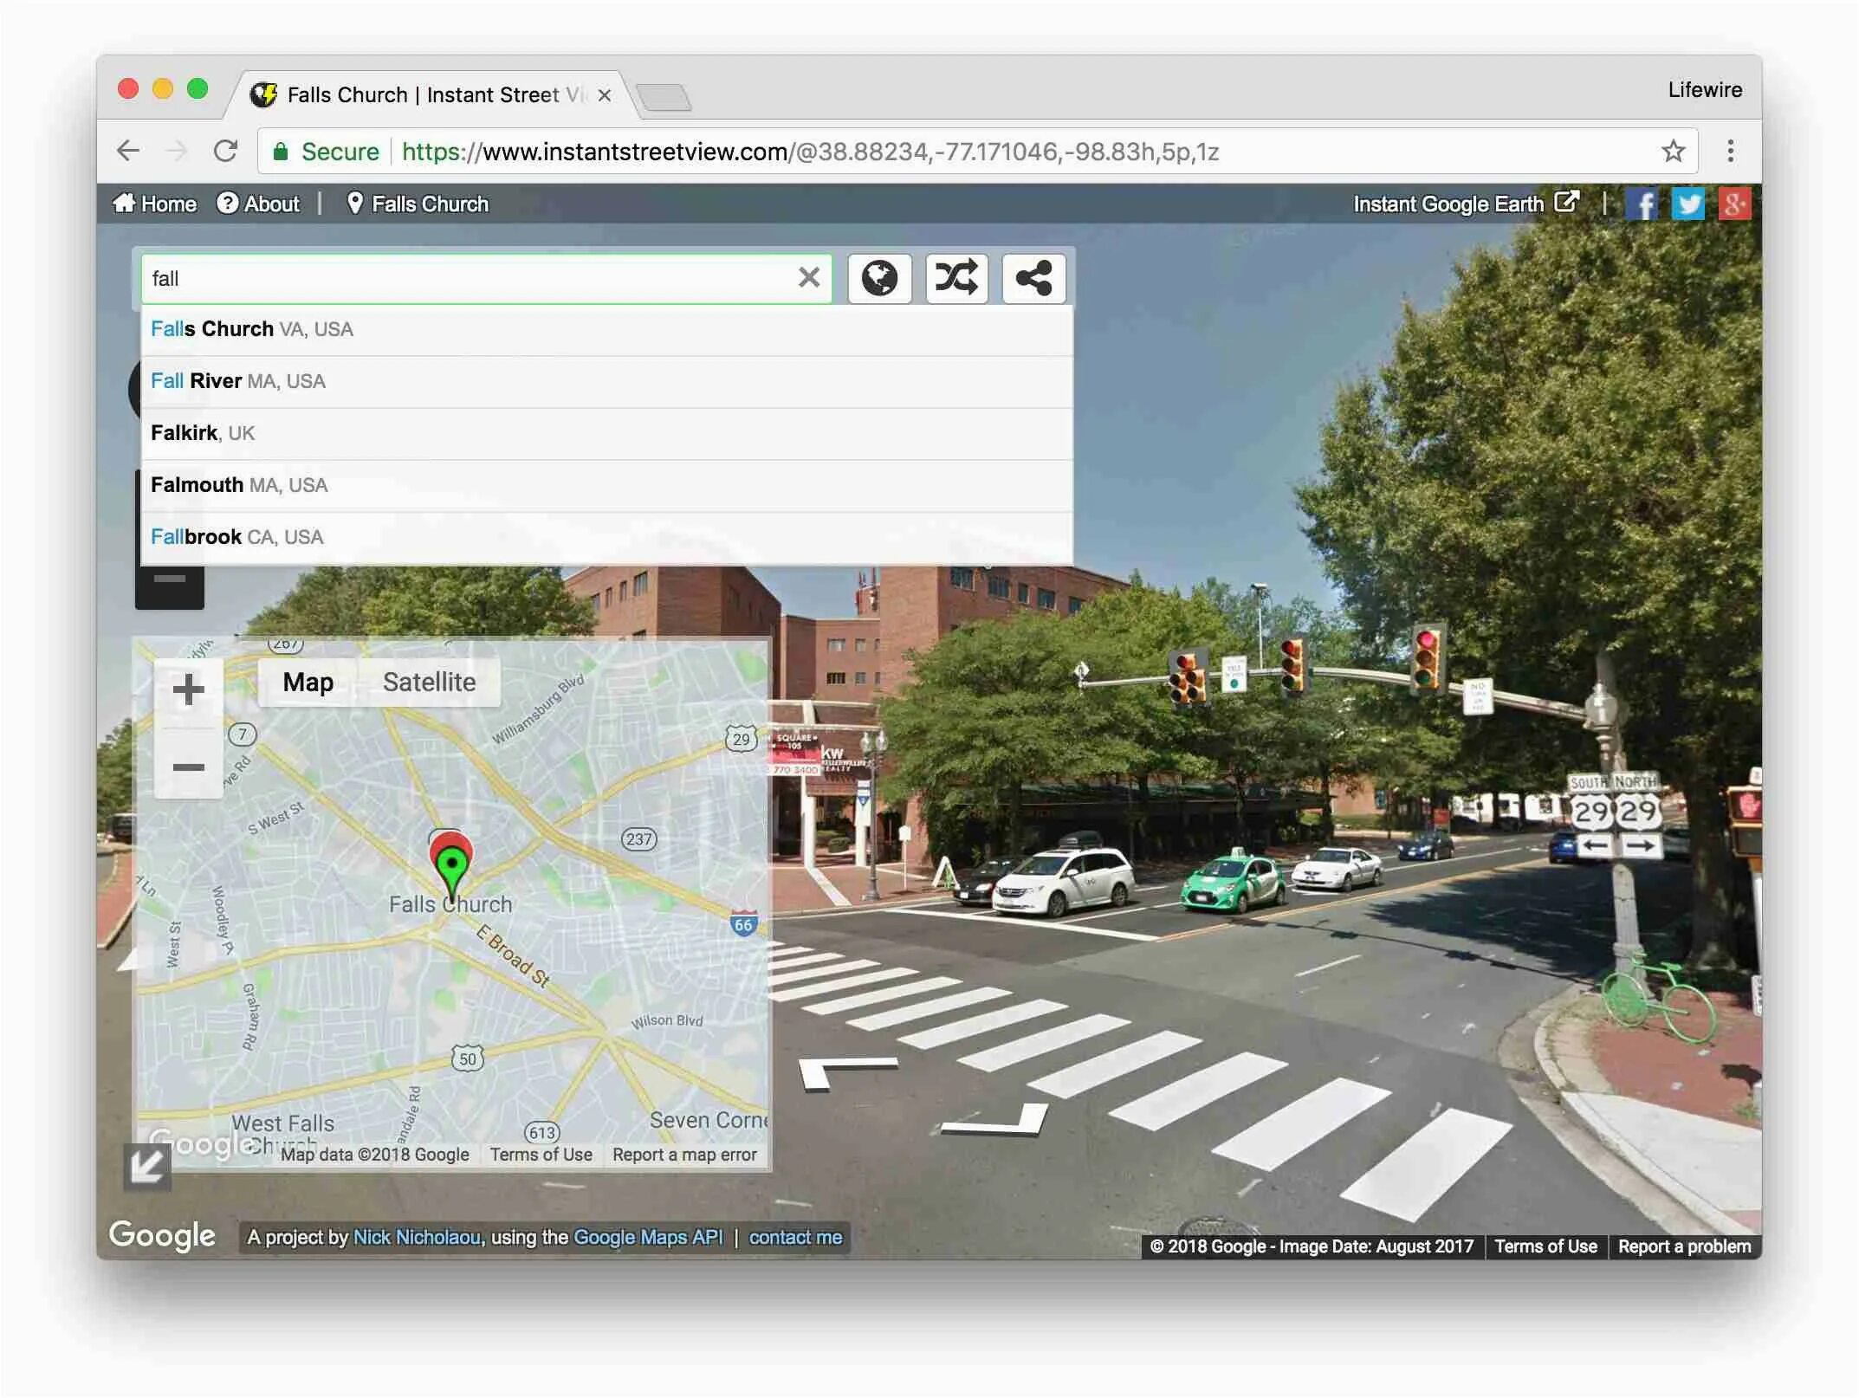Image resolution: width=1859 pixels, height=1398 pixels.
Task: Collapse minimap with corner arrow icon
Action: [146, 1166]
